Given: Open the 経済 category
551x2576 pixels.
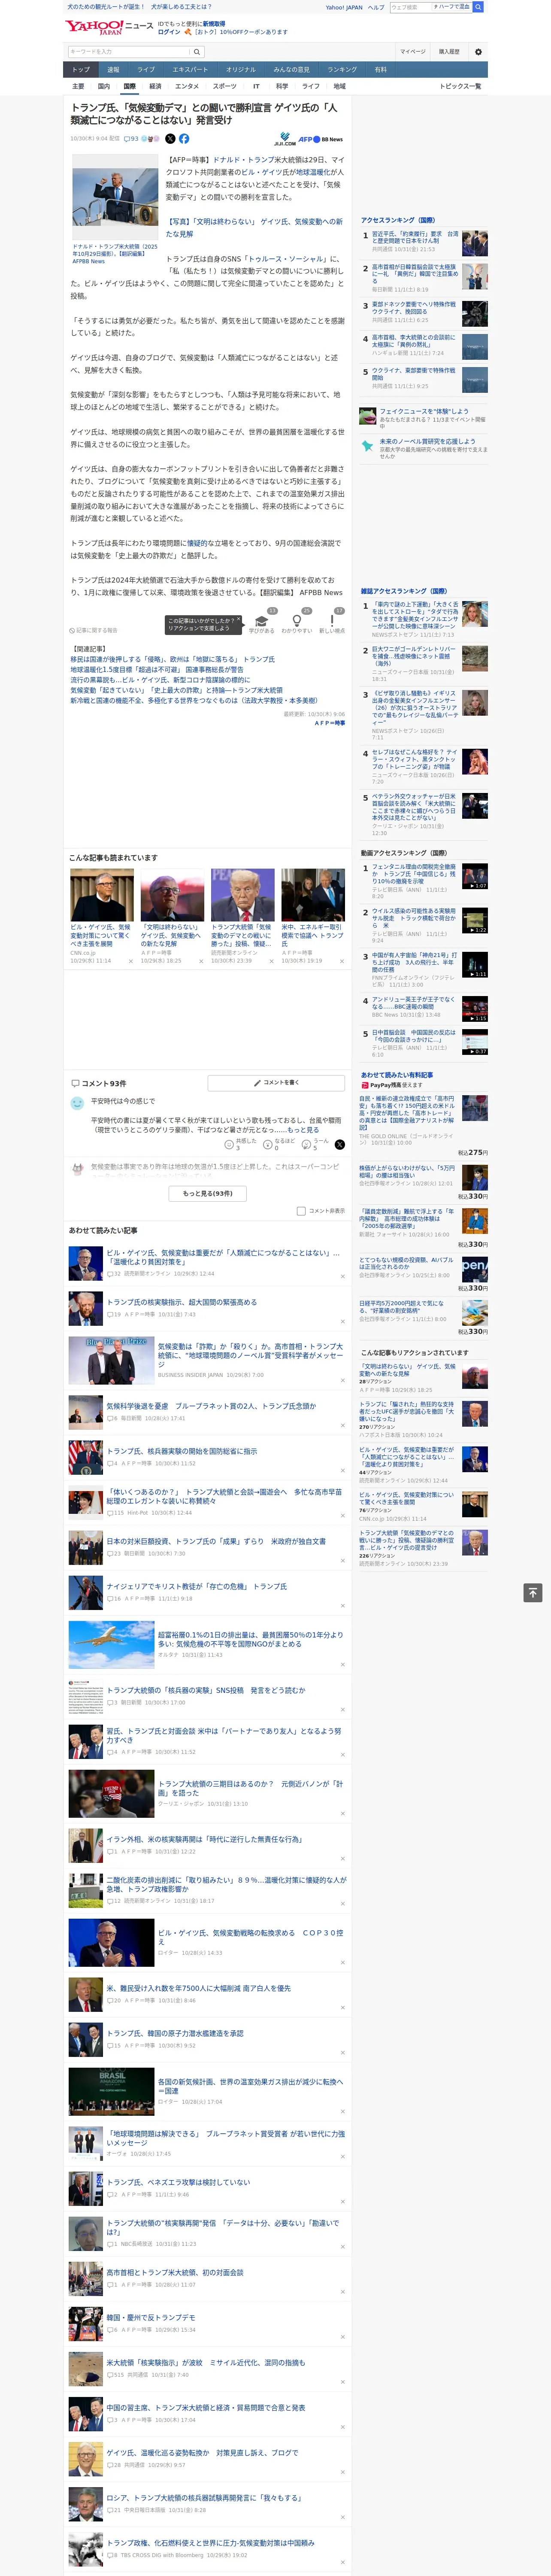Looking at the screenshot, I should pyautogui.click(x=155, y=86).
